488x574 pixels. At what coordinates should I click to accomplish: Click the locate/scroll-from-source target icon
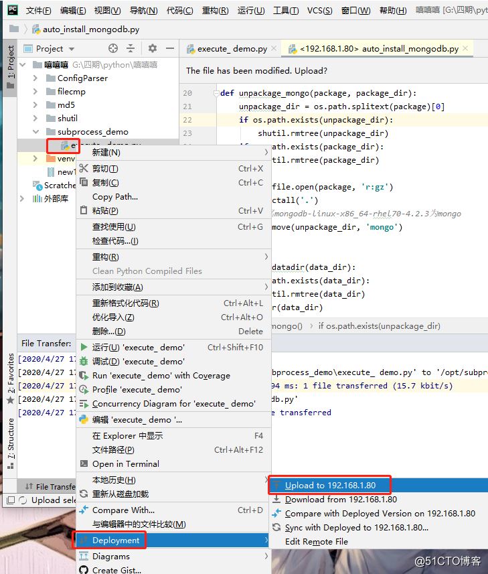[x=113, y=49]
